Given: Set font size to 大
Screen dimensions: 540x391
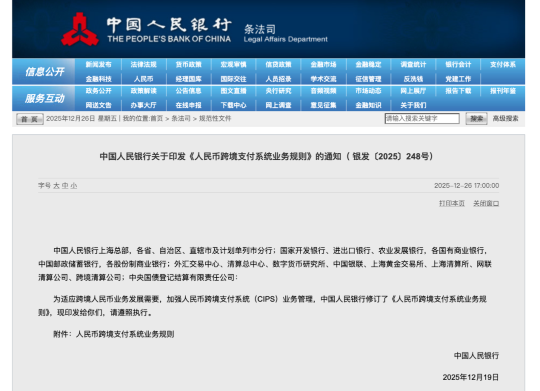Looking at the screenshot, I should pos(56,186).
